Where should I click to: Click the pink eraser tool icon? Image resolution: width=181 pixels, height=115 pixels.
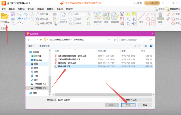[168, 19]
